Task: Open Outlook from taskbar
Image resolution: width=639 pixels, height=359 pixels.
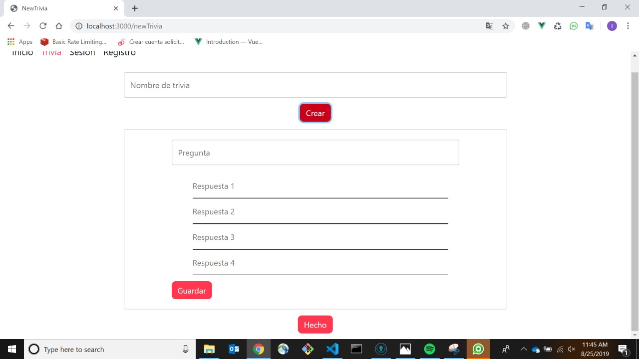Action: [234, 349]
